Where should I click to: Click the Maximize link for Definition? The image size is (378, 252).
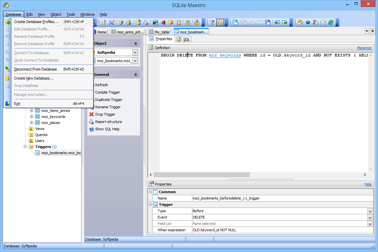[x=364, y=48]
